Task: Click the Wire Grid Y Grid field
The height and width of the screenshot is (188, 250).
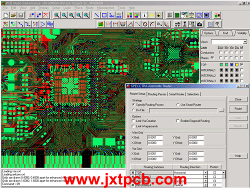Action: click(196, 137)
